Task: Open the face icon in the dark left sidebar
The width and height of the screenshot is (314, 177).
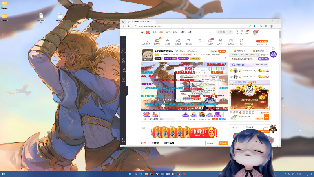Action: tap(124, 50)
